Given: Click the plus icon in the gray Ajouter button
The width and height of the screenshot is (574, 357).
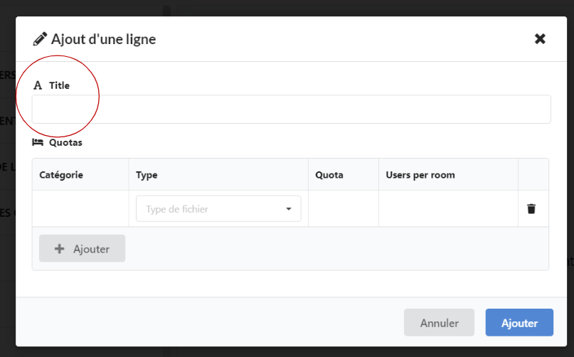Looking at the screenshot, I should (x=60, y=249).
